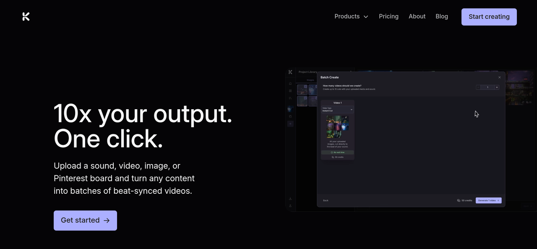537x249 pixels.
Task: Close the Batch Create dialog with X
Action: (x=499, y=77)
